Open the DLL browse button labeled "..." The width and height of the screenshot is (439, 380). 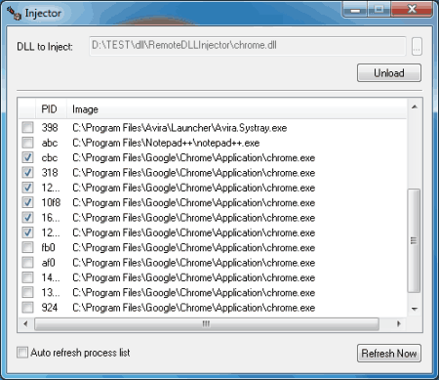pyautogui.click(x=417, y=47)
